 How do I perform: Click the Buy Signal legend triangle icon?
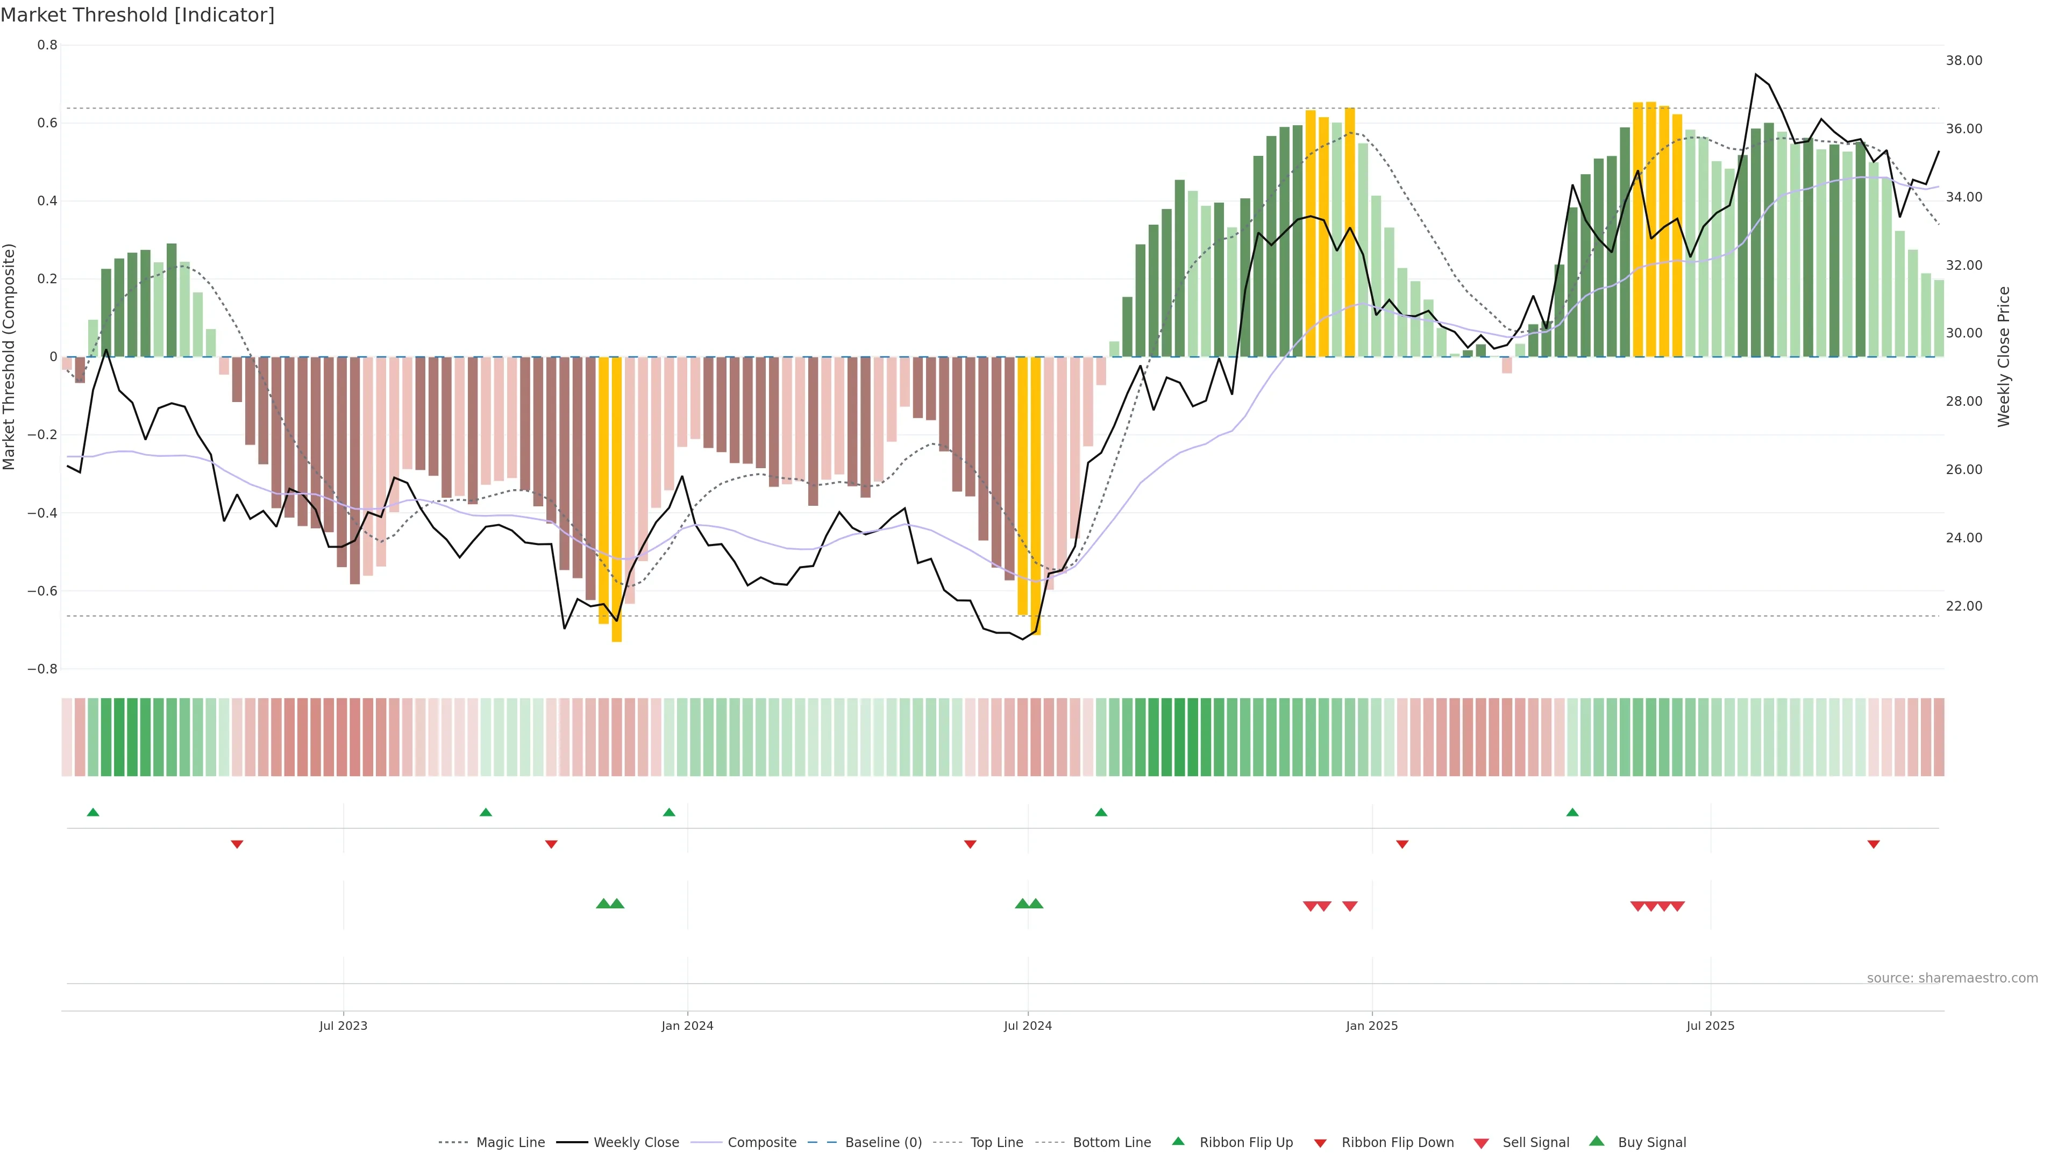pos(1596,1141)
